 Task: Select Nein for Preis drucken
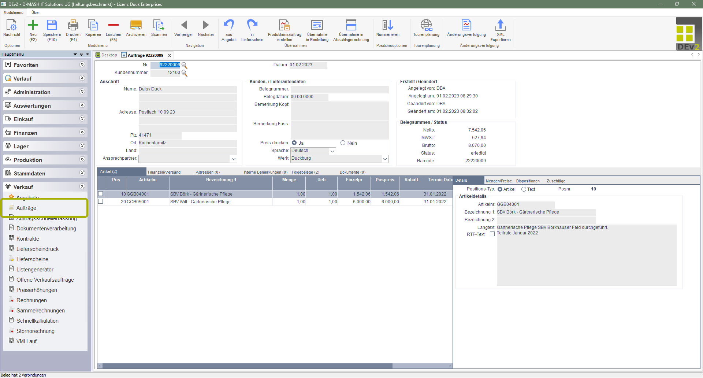coord(343,143)
